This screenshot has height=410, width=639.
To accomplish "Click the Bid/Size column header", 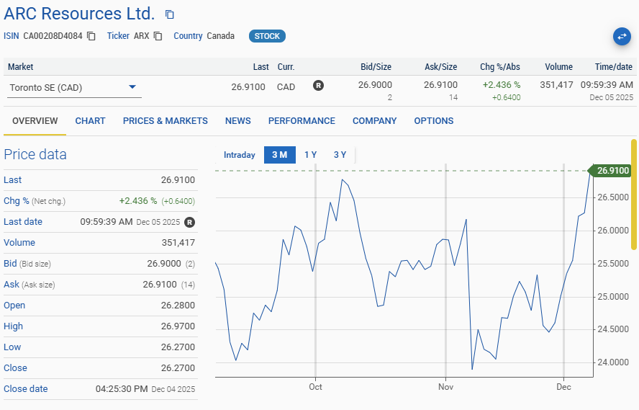I will (x=376, y=67).
